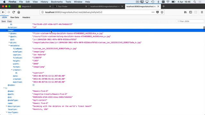Bookmark this page with the star
205x115 pixels.
click(162, 12)
